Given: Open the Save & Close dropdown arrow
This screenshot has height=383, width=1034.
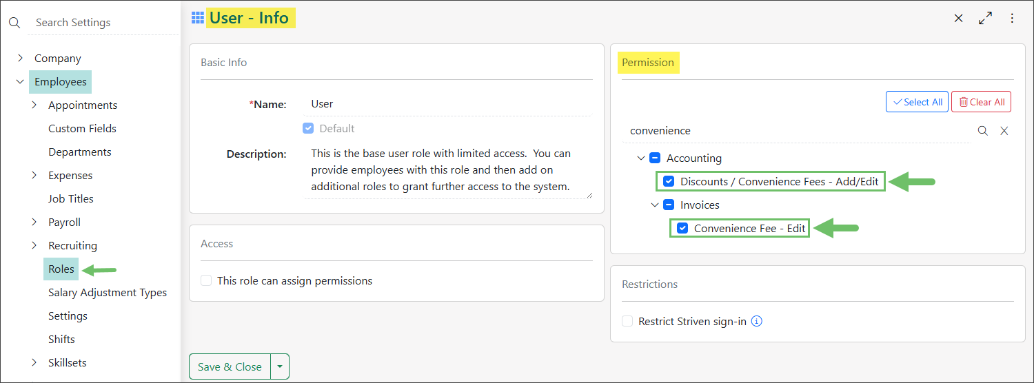Looking at the screenshot, I should pyautogui.click(x=280, y=366).
